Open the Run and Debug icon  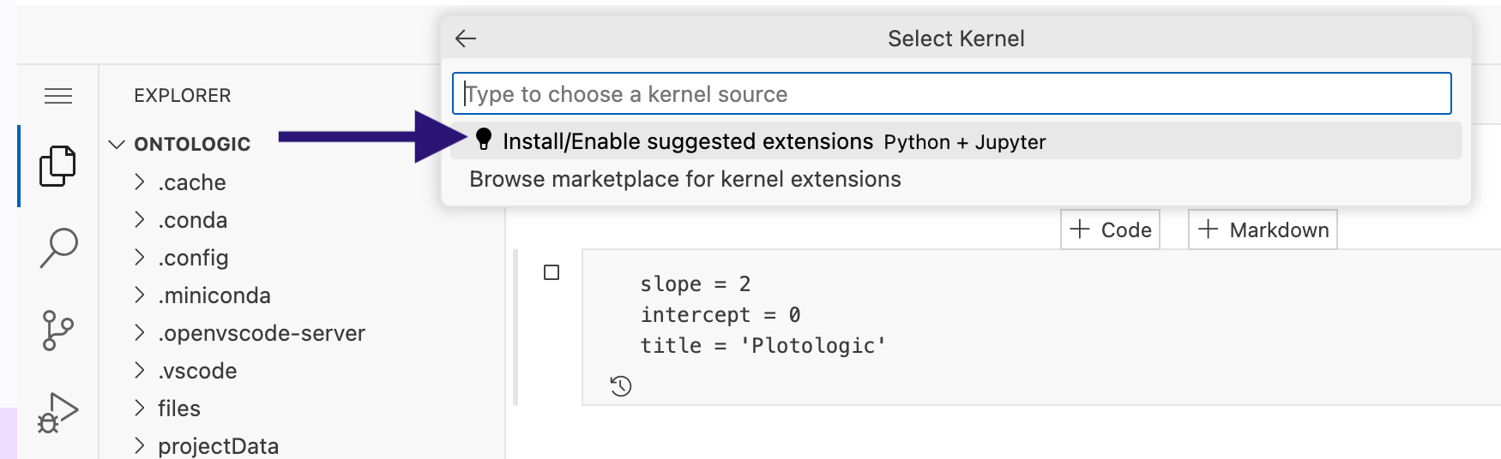(x=57, y=413)
